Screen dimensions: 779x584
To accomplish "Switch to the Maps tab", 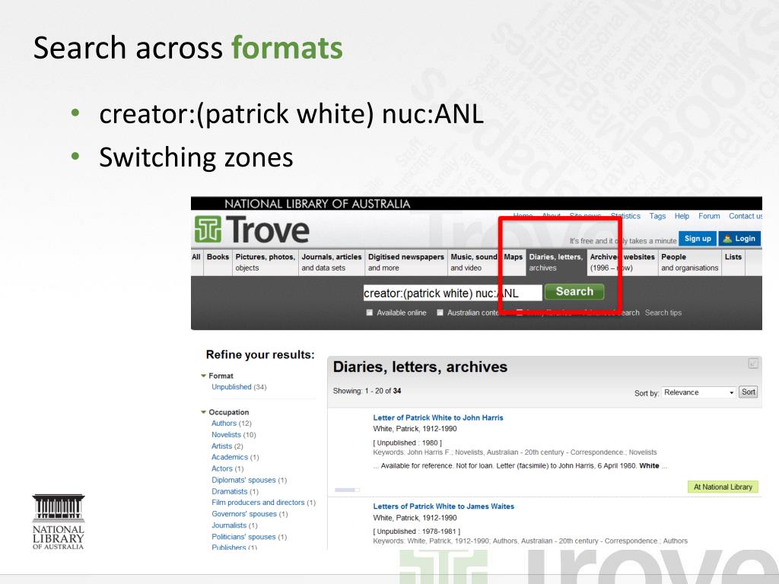I will (514, 262).
